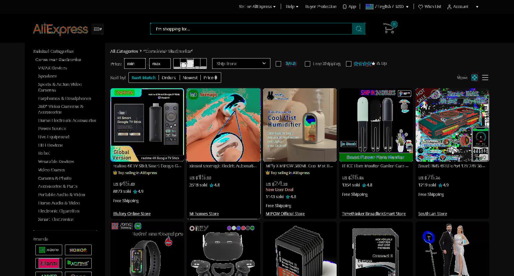This screenshot has width=514, height=276.
Task: Select the Xiaomi brand logo
Action: click(49, 250)
